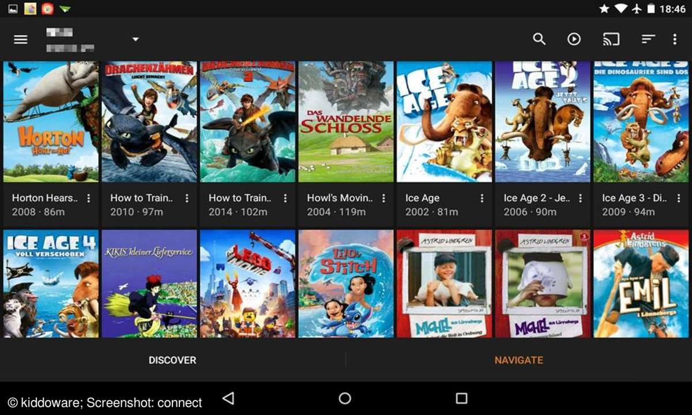Open options for How to Train 2014
Screen dimensions: 692x415
pyautogui.click(x=285, y=198)
